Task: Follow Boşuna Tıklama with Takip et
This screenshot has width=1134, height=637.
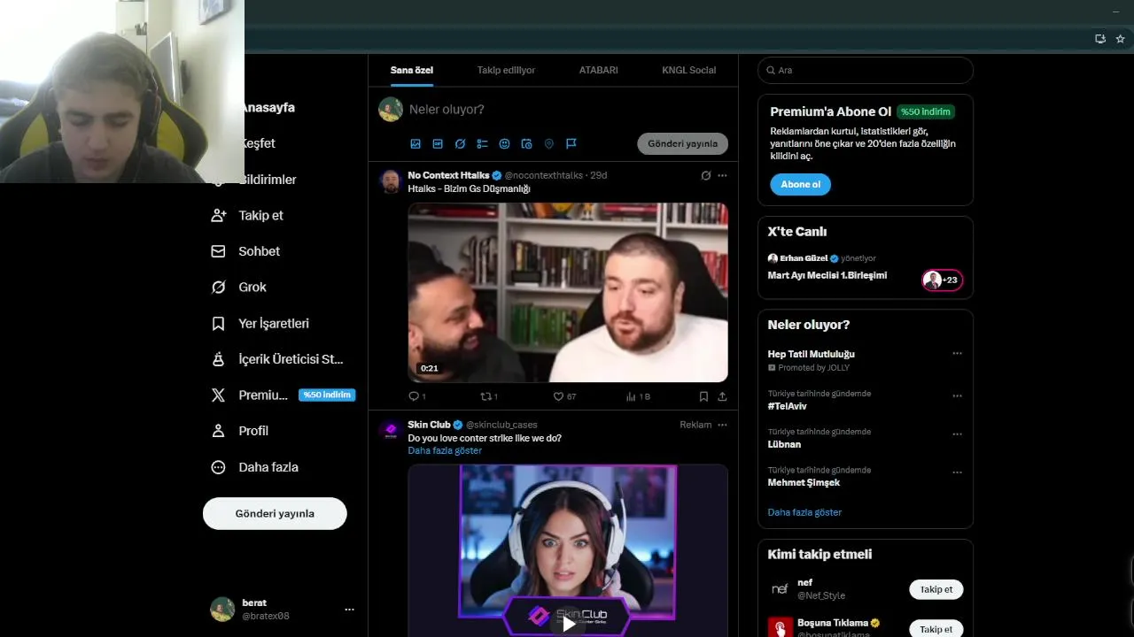Action: pyautogui.click(x=936, y=629)
